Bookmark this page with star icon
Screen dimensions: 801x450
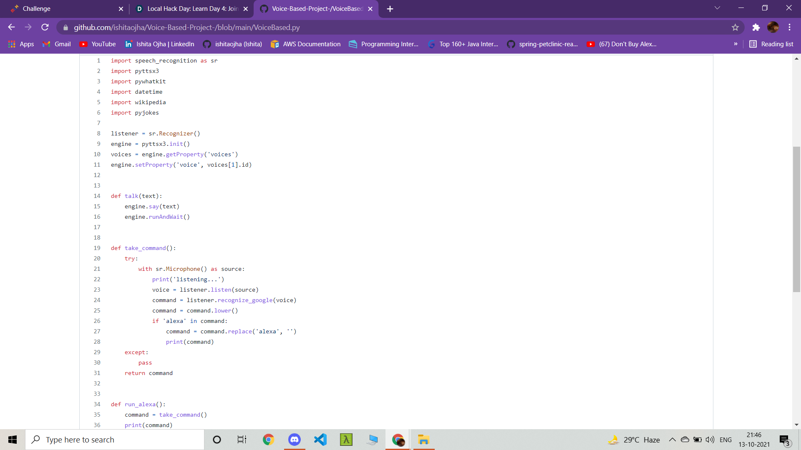coord(735,27)
